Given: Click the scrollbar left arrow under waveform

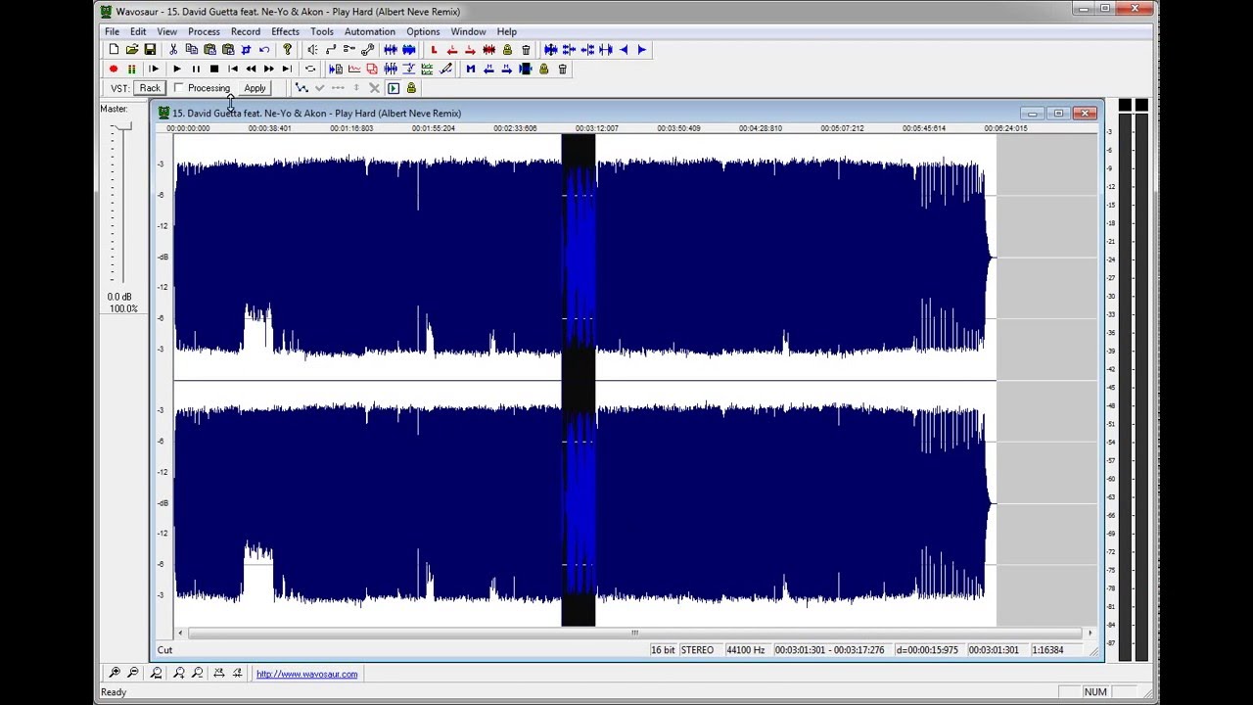Looking at the screenshot, I should 179,633.
